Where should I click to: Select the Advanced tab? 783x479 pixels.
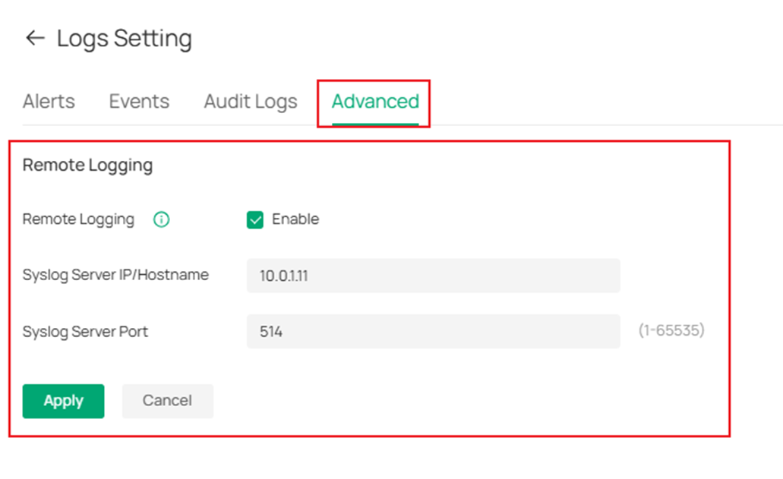[375, 102]
